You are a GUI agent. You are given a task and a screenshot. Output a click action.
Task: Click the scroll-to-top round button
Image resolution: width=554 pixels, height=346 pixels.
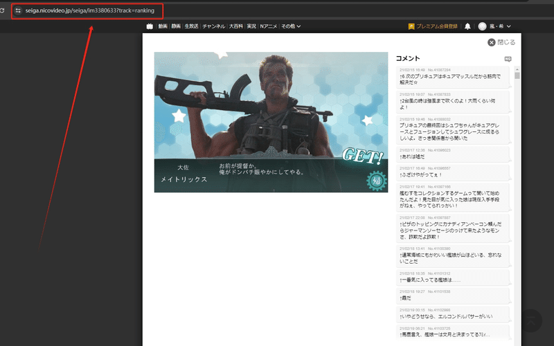(531, 320)
